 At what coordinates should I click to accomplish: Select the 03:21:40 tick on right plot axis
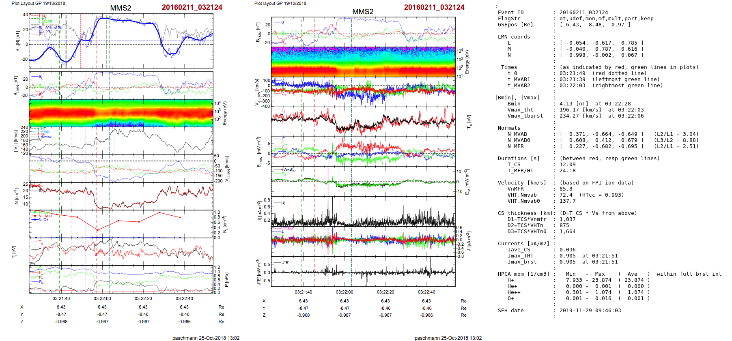pyautogui.click(x=304, y=292)
